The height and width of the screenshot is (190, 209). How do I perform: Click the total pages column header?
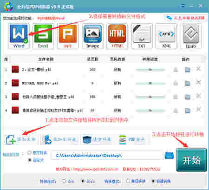pyautogui.click(x=92, y=59)
